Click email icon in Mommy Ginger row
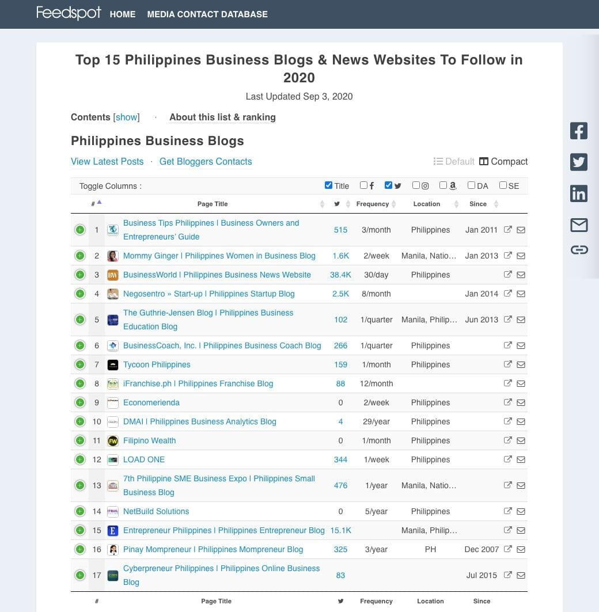599x612 pixels. [521, 256]
